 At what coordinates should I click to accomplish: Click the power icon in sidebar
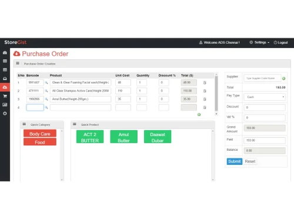tap(5, 113)
